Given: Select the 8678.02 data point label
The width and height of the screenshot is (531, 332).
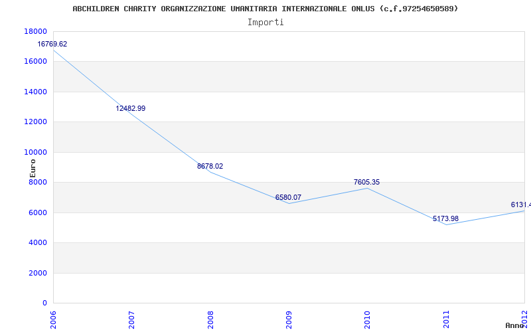Looking at the screenshot, I should 210,167.
